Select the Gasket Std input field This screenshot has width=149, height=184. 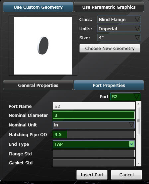click(94, 163)
